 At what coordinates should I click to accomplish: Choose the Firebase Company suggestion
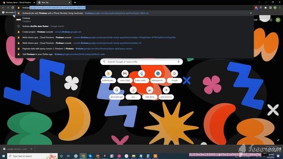tap(134, 19)
